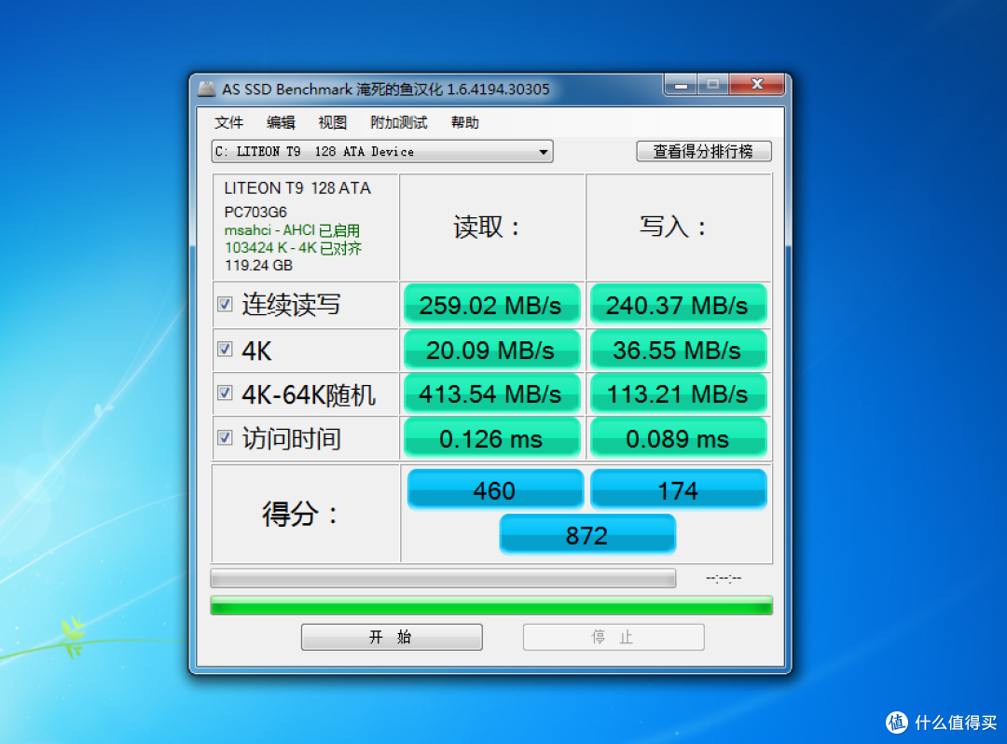The height and width of the screenshot is (744, 1007).
Task: Click the AS SSD Benchmark title bar icon
Action: pyautogui.click(x=206, y=88)
